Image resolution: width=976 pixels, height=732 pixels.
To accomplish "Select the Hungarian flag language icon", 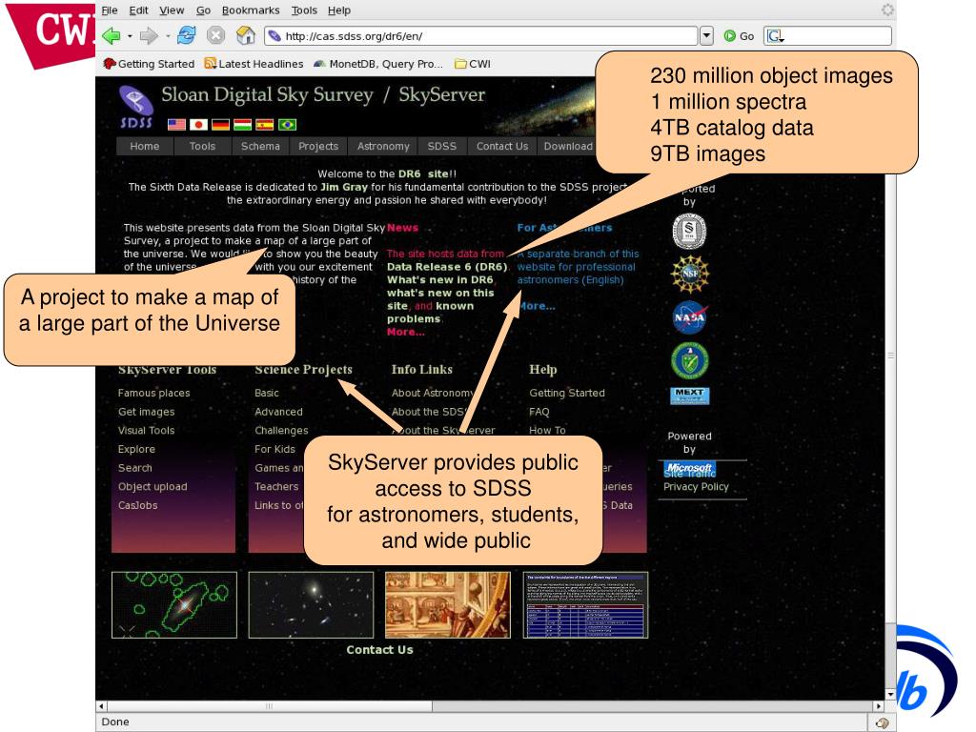I will 243,125.
